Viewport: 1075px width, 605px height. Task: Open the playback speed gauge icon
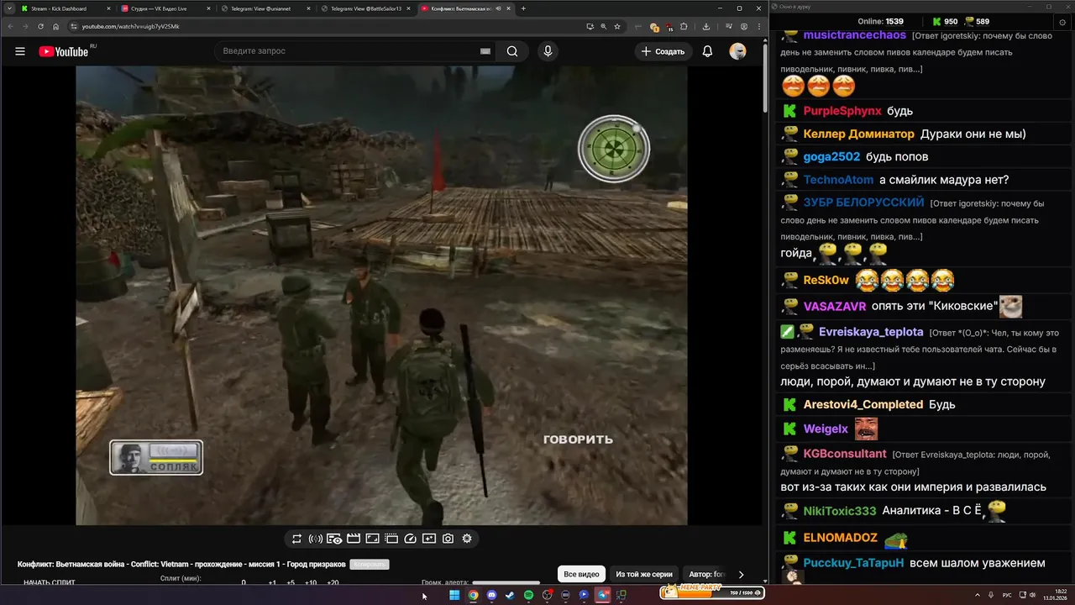(x=411, y=539)
